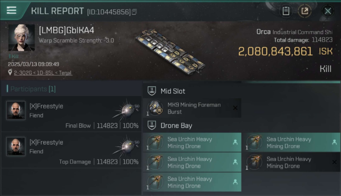Copy the kill report ID
The width and height of the screenshot is (341, 196).
coord(134,12)
